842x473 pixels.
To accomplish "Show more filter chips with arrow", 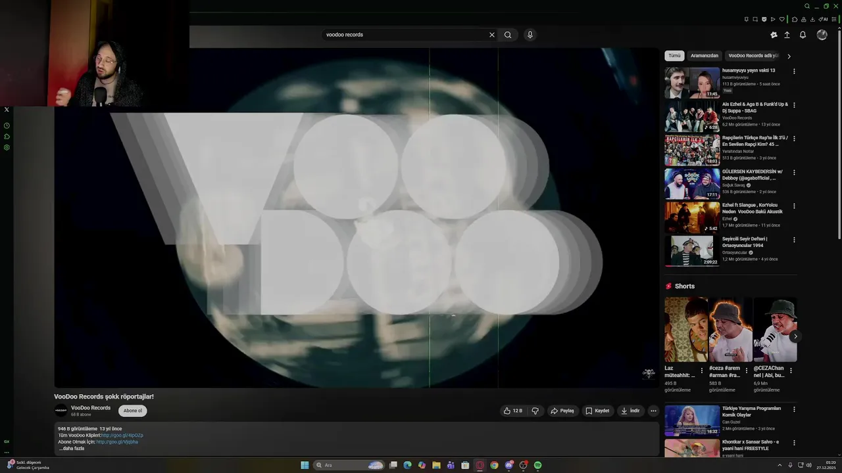I will tap(789, 56).
